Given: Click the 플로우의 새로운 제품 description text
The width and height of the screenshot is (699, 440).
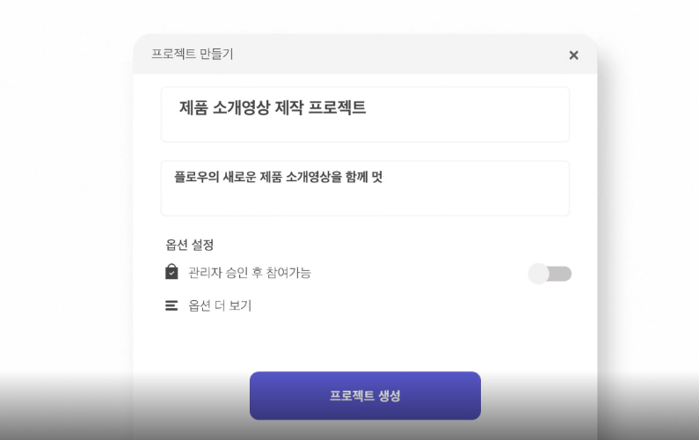Looking at the screenshot, I should pyautogui.click(x=278, y=177).
